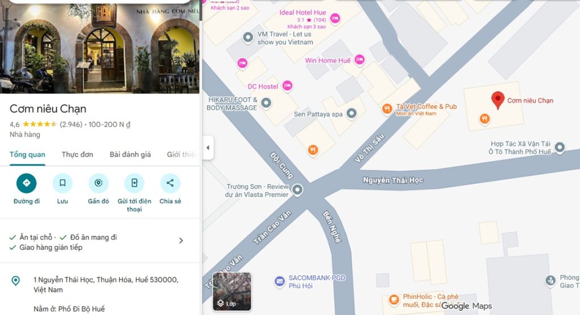The width and height of the screenshot is (580, 315).
Task: Switch to the Giới thiệu tab
Action: point(182,154)
